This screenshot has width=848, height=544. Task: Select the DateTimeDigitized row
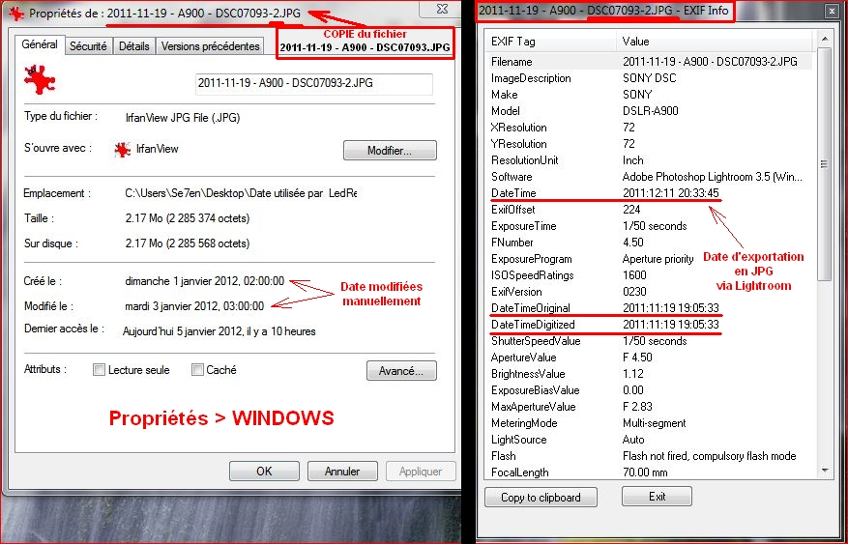649,325
